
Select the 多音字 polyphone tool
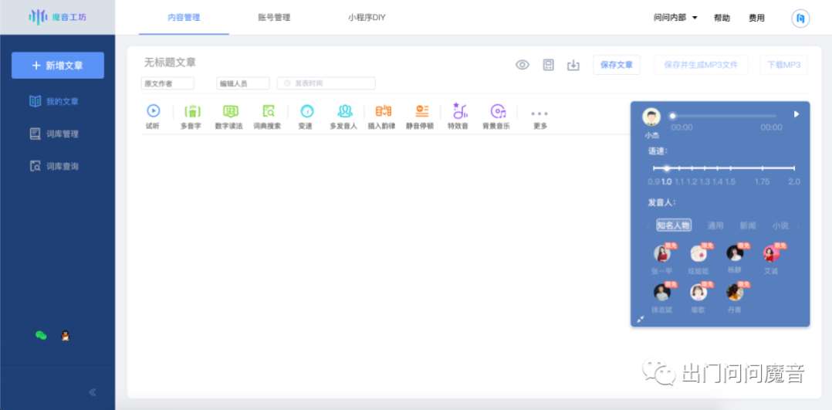tap(191, 111)
